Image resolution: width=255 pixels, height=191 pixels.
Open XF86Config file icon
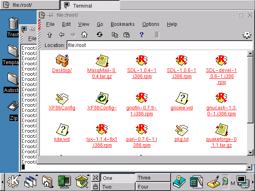(x=62, y=99)
